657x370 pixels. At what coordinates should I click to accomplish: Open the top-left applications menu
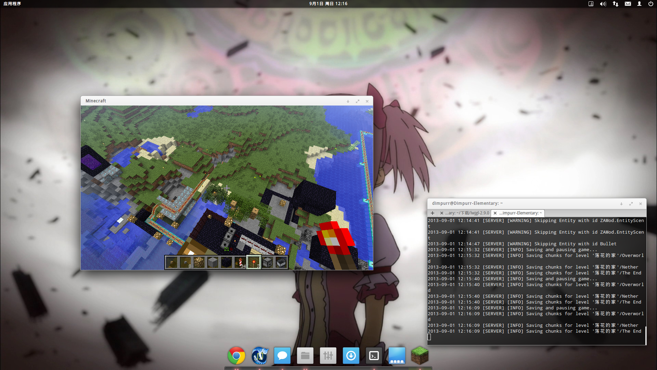(12, 4)
